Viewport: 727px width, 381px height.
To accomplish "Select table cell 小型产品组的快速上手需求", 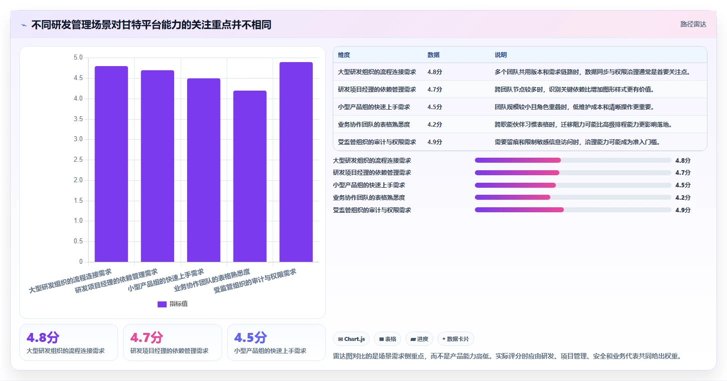I will tap(374, 107).
